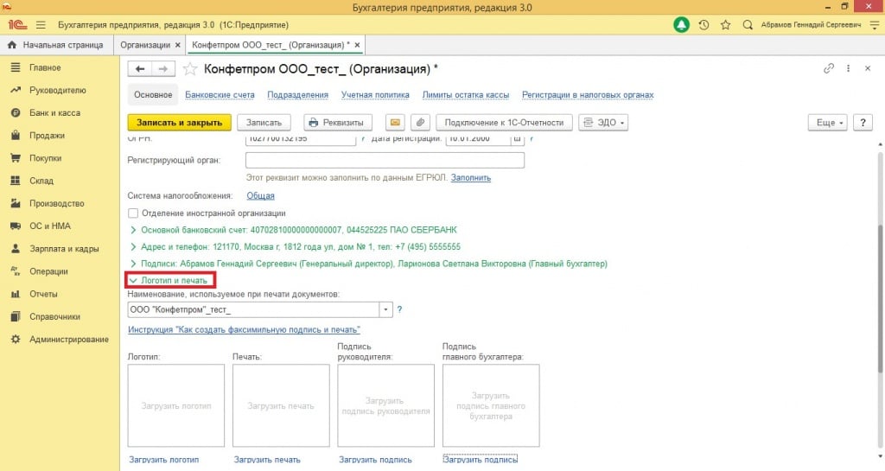885x471 pixels.
Task: Copy link using the chain icon
Action: coord(829,68)
